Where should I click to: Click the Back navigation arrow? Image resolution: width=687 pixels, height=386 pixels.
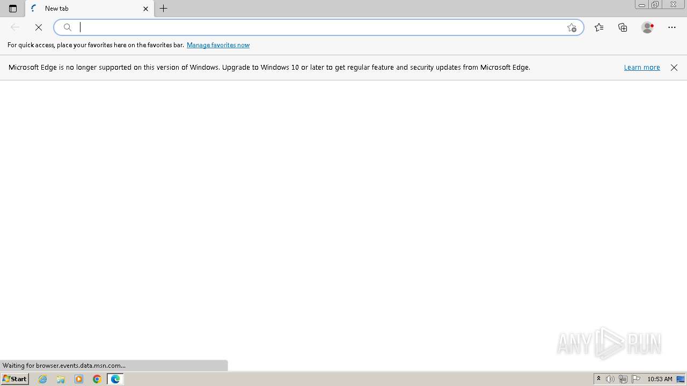tap(15, 27)
